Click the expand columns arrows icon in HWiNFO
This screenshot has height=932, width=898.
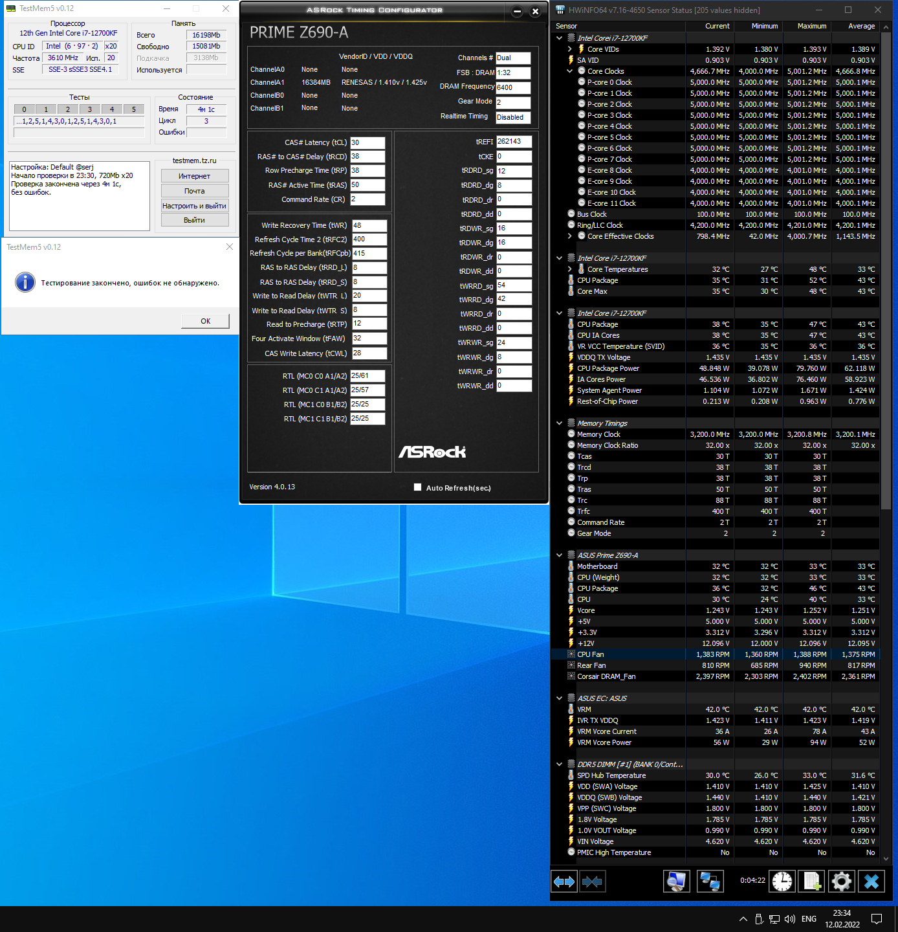point(564,881)
